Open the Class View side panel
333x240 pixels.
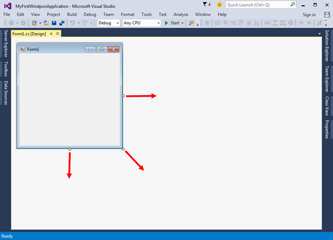pos(327,106)
